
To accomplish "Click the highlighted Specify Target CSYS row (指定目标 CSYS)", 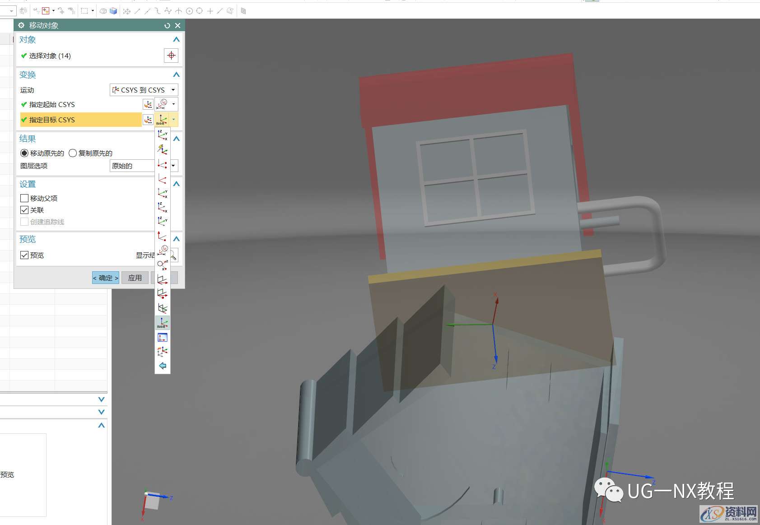I will [x=80, y=120].
